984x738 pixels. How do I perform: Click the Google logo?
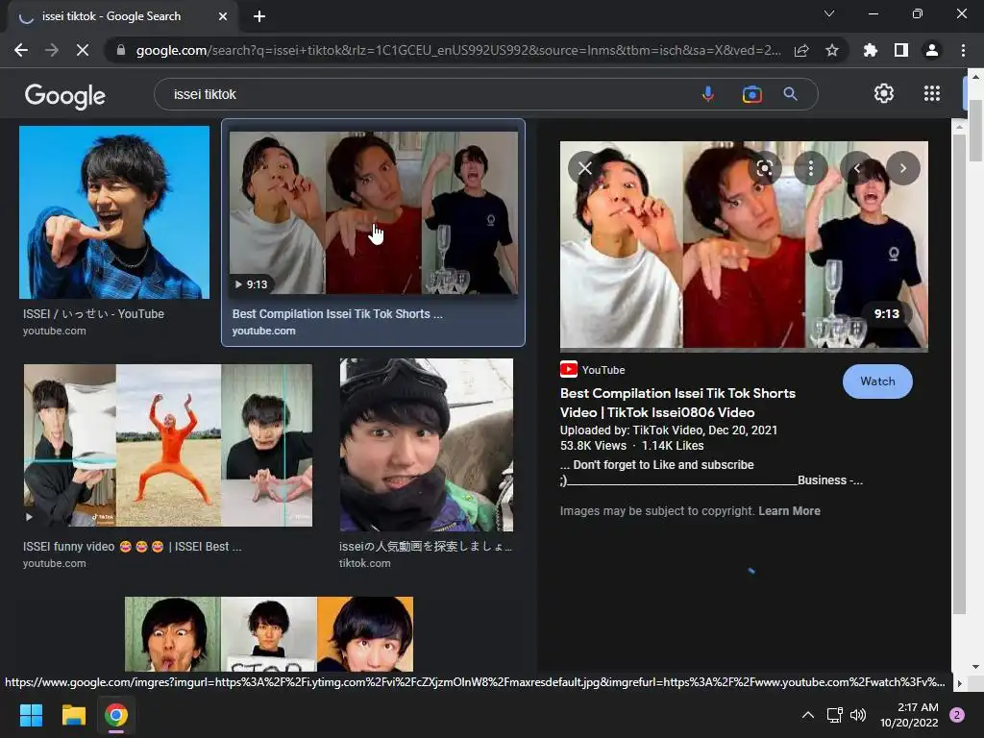tap(65, 95)
